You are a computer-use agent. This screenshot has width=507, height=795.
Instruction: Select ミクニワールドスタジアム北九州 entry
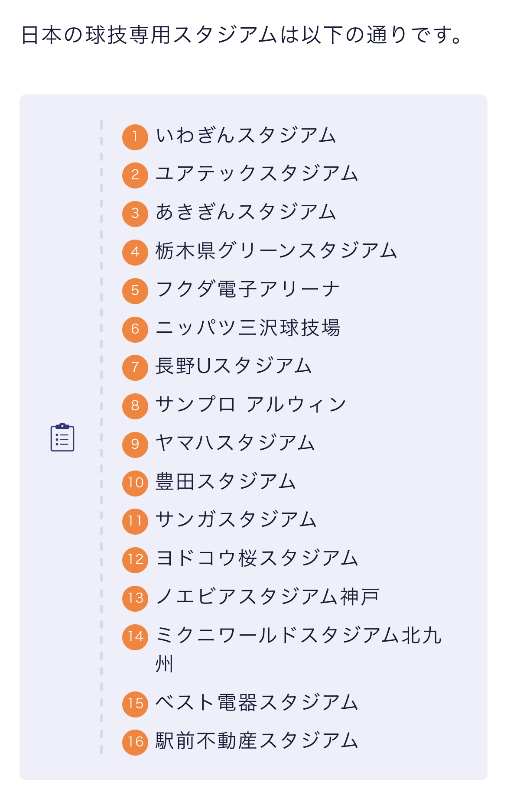tap(298, 636)
